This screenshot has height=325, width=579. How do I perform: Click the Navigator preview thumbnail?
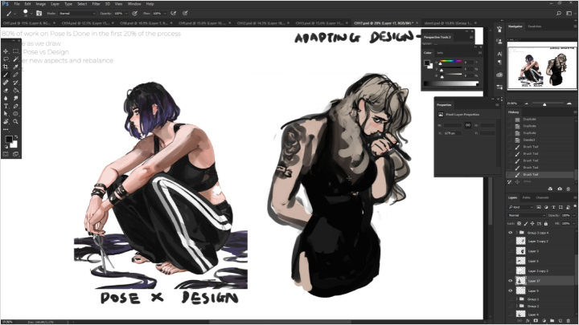[542, 67]
